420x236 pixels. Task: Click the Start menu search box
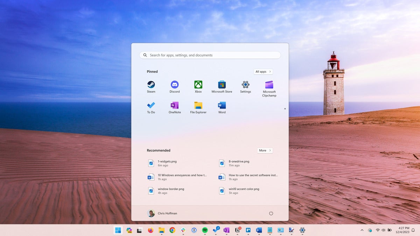[210, 55]
